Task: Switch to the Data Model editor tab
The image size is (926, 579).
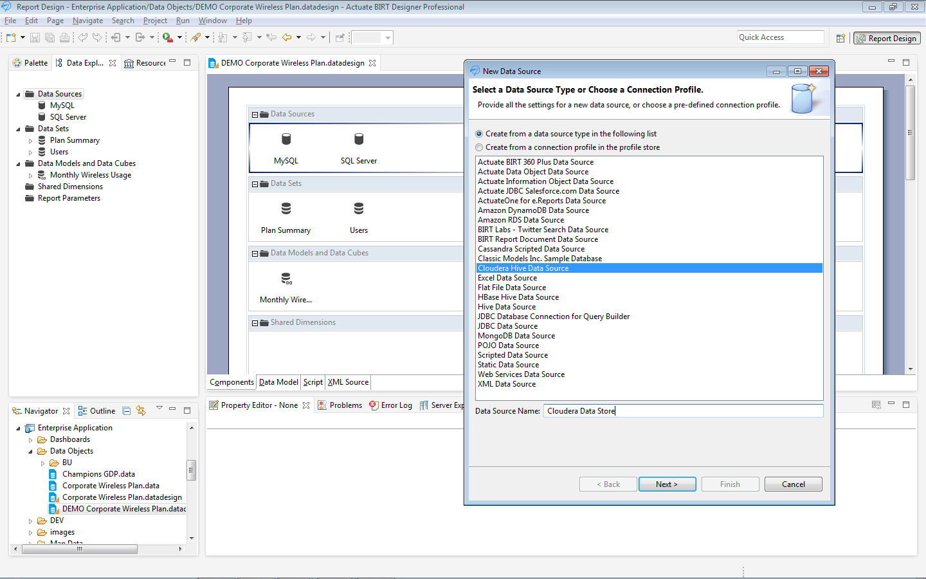Action: [x=278, y=382]
